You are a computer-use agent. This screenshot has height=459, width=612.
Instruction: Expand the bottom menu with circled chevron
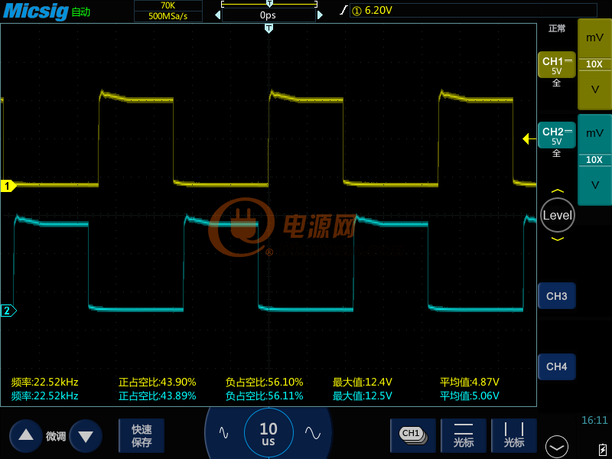click(557, 447)
